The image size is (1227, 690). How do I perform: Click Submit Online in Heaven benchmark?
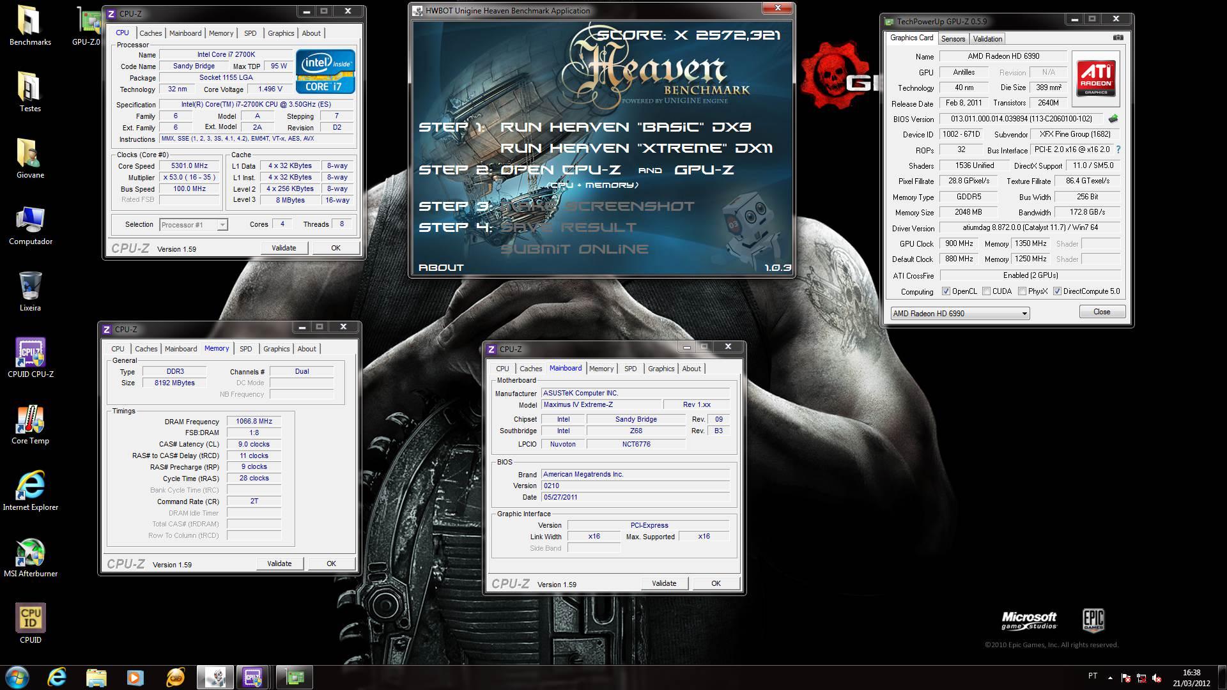coord(574,249)
